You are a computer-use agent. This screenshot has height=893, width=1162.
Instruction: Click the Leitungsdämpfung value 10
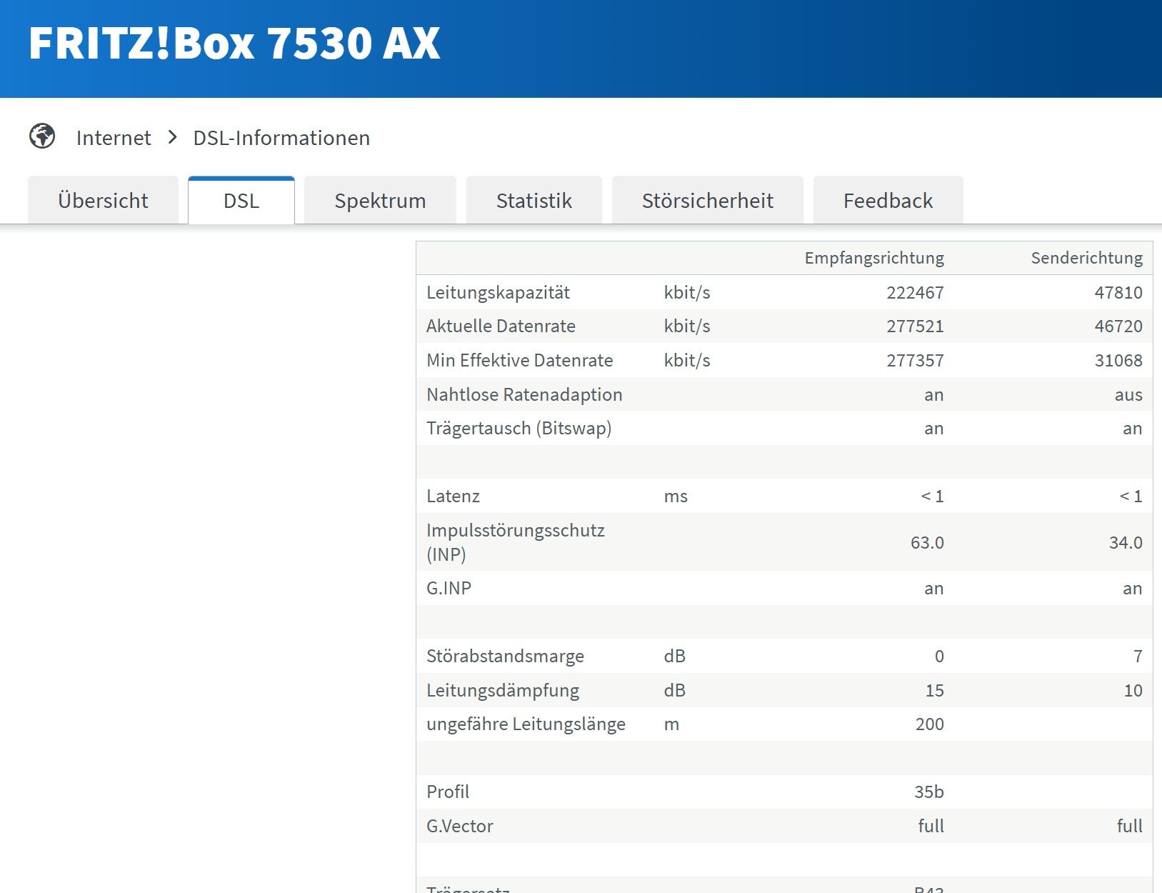[1133, 690]
